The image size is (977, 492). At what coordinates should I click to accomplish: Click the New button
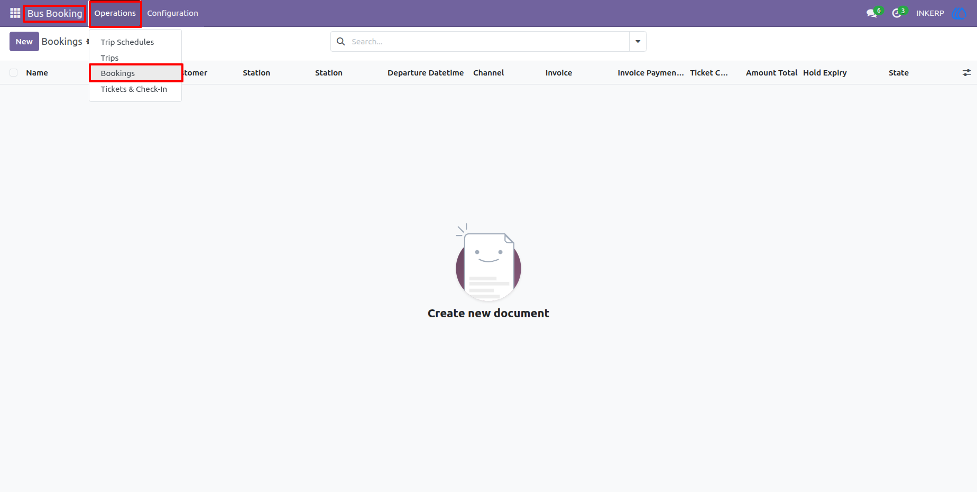tap(24, 42)
